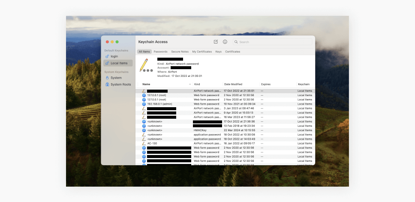Sort by the Date Modified column header
This screenshot has height=202, width=415.
tap(233, 85)
